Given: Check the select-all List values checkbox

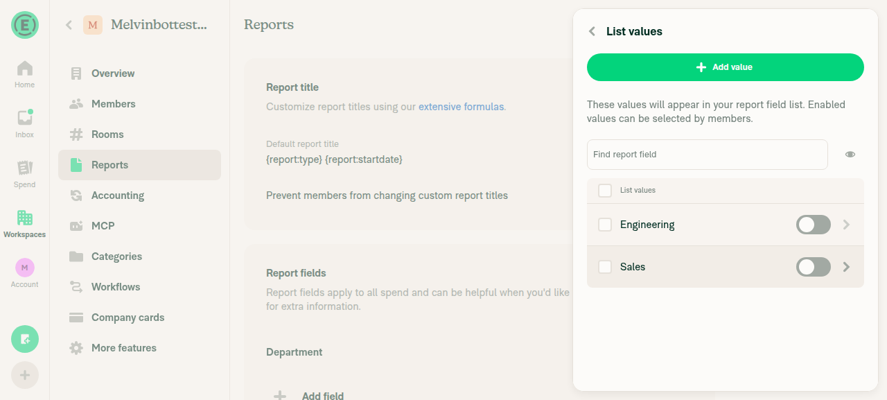Looking at the screenshot, I should (605, 190).
